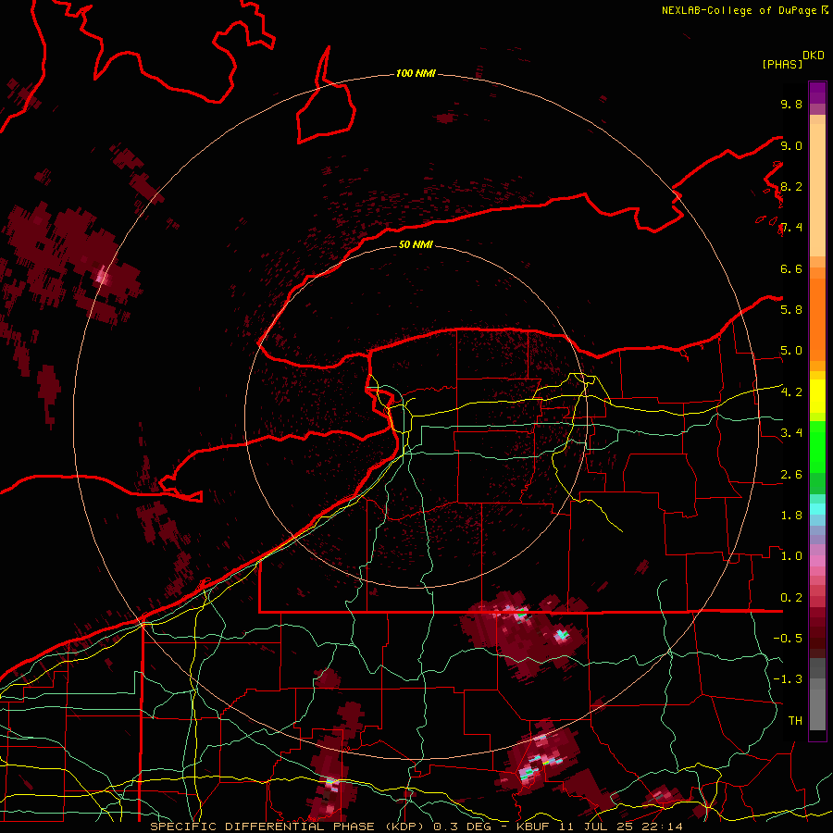Click the 2.6 scale value

click(791, 475)
